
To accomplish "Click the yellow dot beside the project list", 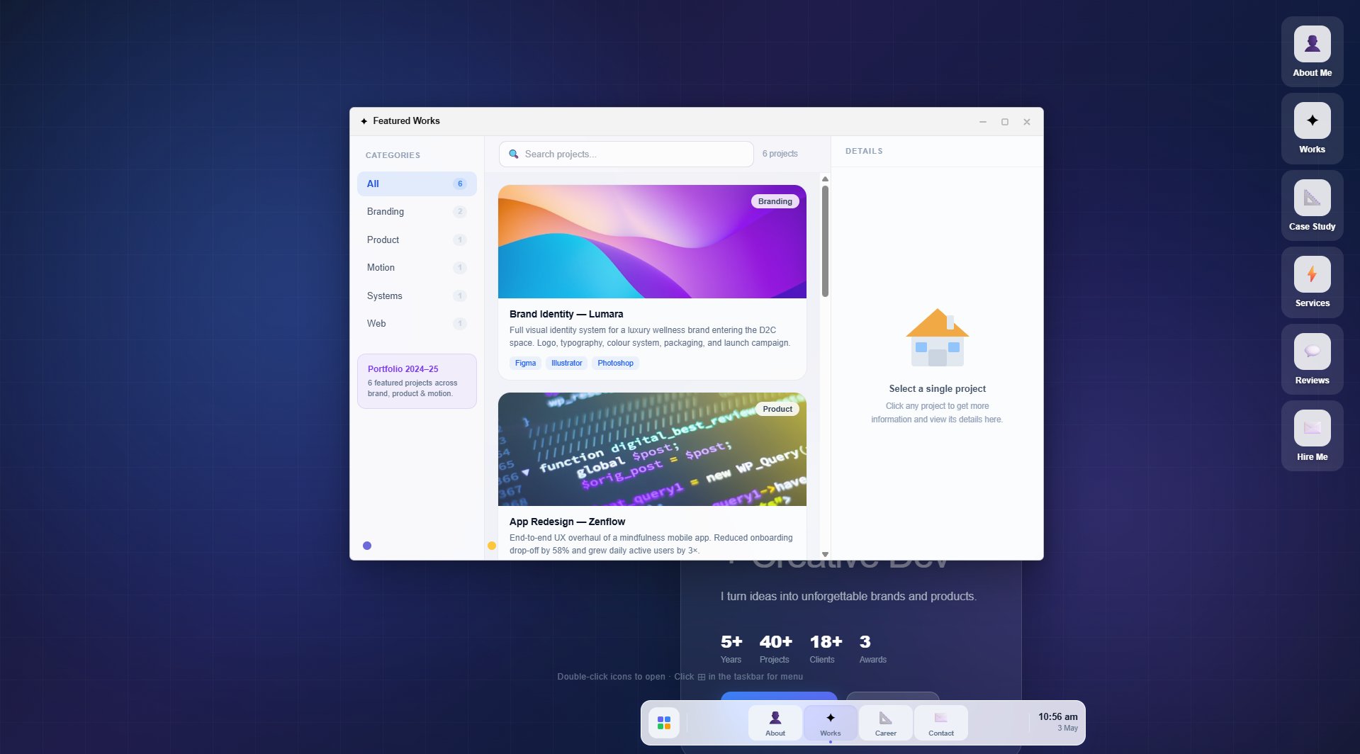I will point(492,546).
